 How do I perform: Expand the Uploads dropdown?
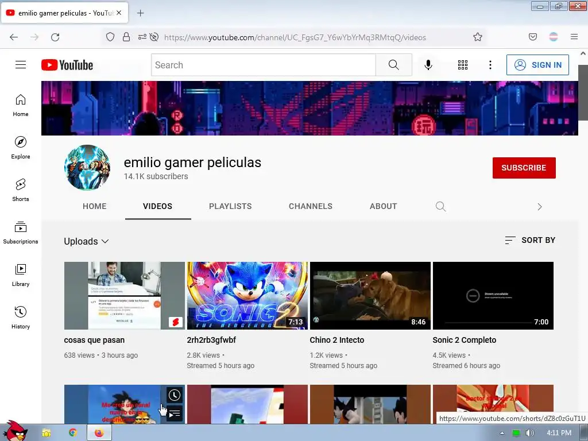[86, 241]
